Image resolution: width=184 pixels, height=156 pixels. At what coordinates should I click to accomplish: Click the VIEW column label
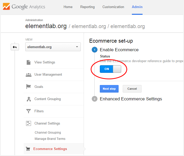pyautogui.click(x=29, y=40)
